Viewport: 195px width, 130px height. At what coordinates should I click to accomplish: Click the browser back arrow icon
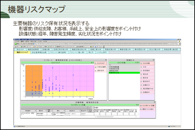[x=16, y=44]
